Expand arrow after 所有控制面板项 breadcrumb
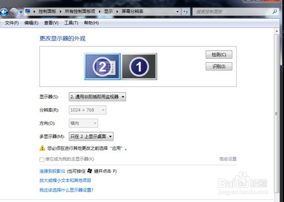284x202 pixels. tap(99, 11)
